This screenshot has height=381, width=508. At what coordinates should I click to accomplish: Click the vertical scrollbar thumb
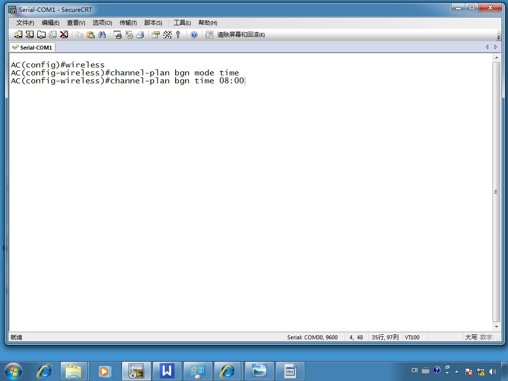pos(496,192)
